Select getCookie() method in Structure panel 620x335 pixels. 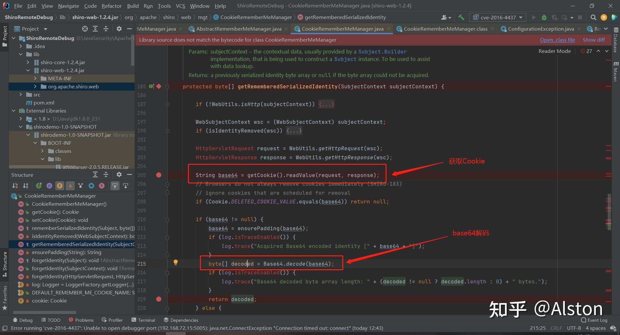pyautogui.click(x=55, y=212)
